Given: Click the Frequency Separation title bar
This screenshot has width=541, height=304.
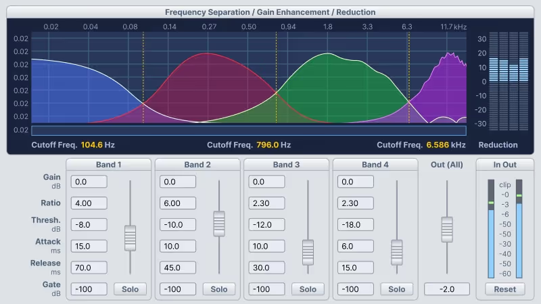Looking at the screenshot, I should tap(270, 12).
